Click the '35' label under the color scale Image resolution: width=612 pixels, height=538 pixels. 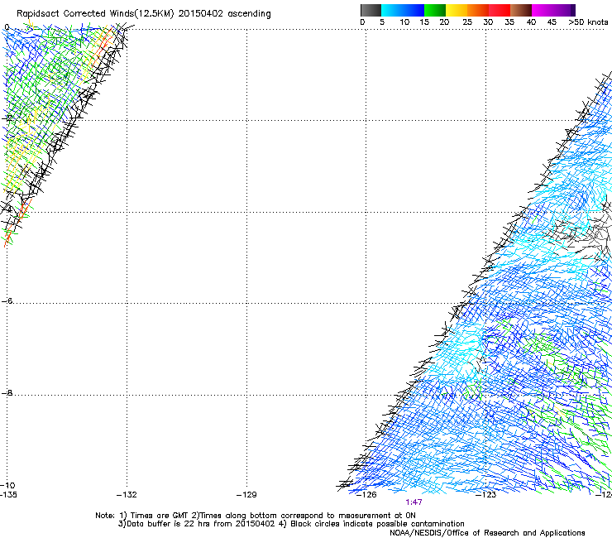click(509, 22)
